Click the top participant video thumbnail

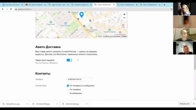coord(184,9)
